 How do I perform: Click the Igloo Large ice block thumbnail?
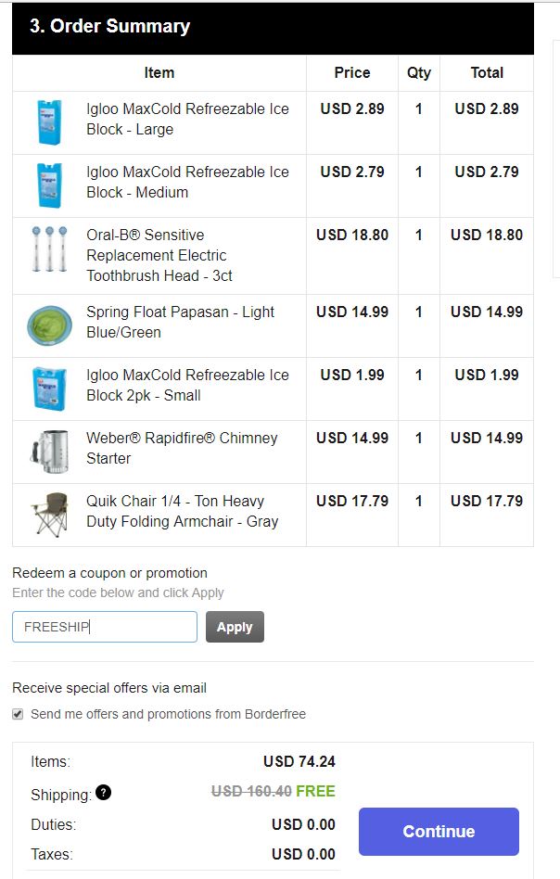click(49, 122)
